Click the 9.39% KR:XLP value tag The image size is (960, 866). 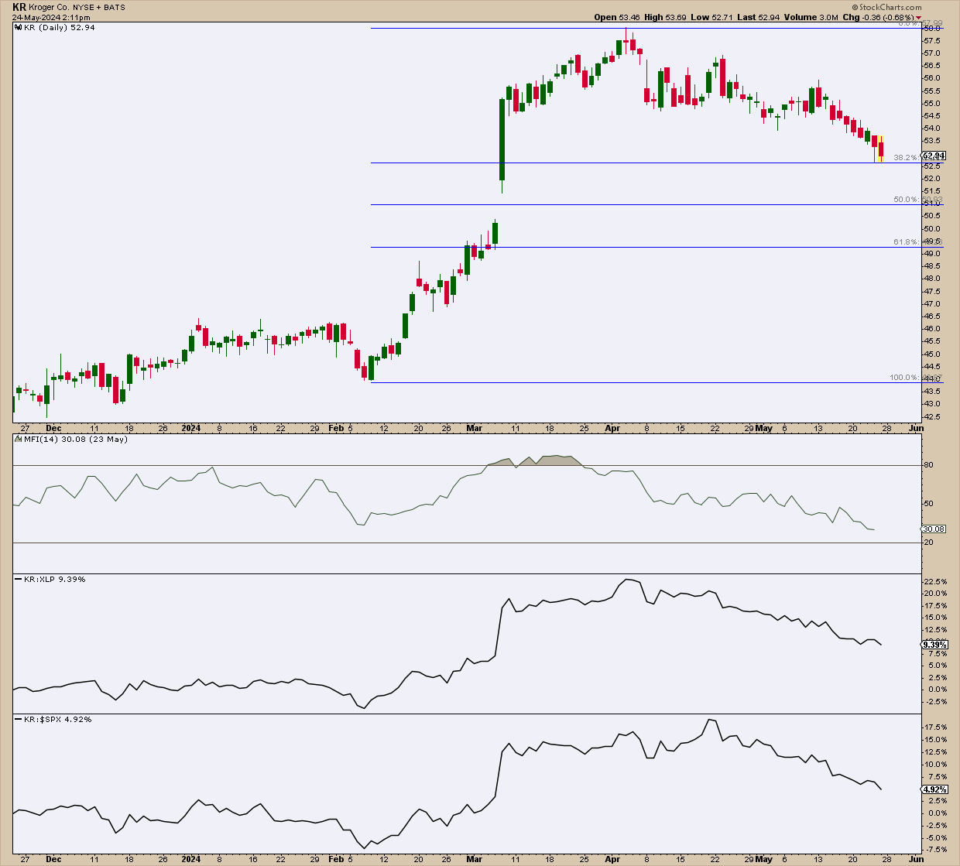point(934,645)
